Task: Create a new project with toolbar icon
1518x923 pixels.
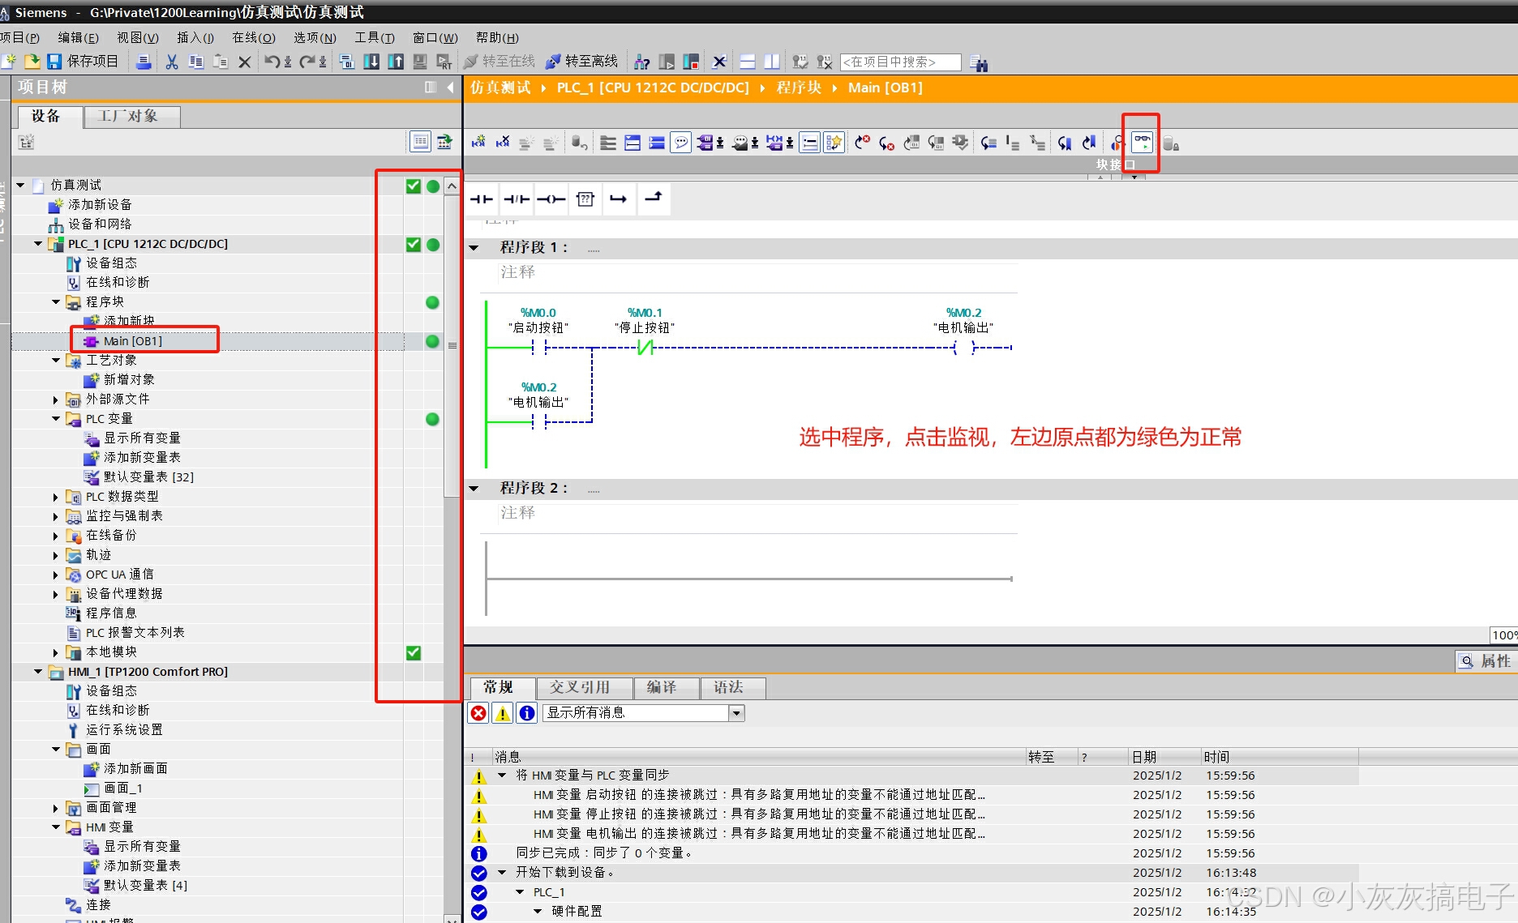Action: (9, 62)
